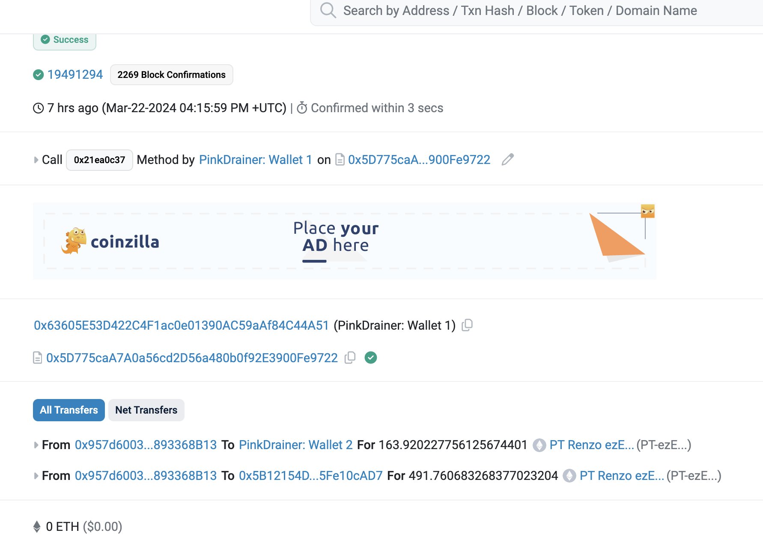
Task: Copy the 0x5D775caA contract address
Action: tap(350, 357)
